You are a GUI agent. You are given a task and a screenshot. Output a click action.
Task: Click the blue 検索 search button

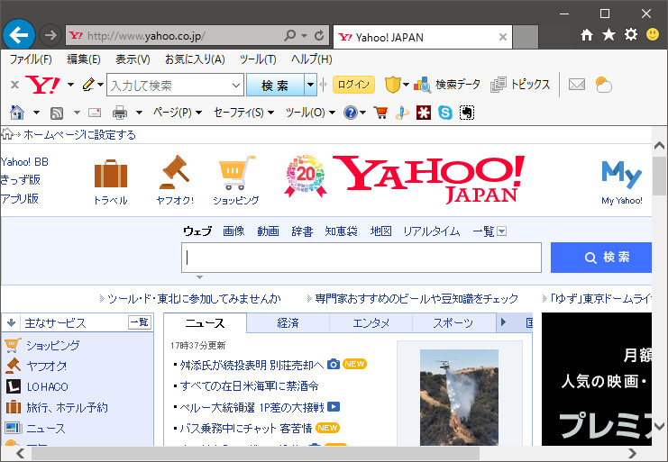601,258
